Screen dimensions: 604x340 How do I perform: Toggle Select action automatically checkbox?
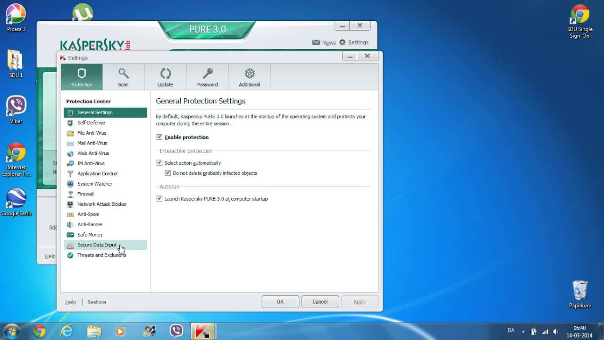(x=159, y=162)
